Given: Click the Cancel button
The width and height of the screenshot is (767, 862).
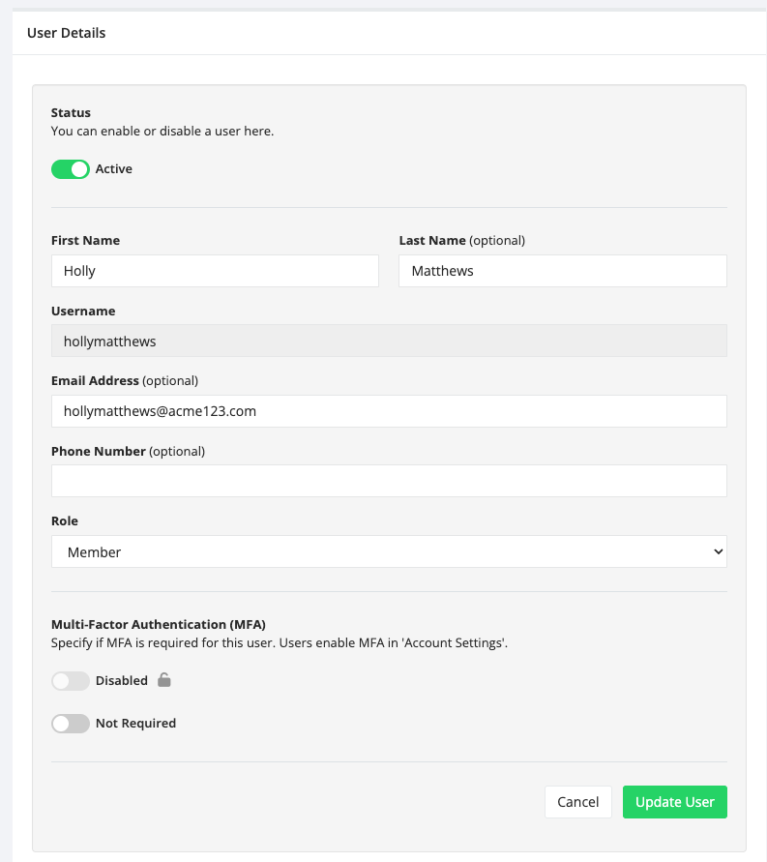Looking at the screenshot, I should [x=578, y=802].
